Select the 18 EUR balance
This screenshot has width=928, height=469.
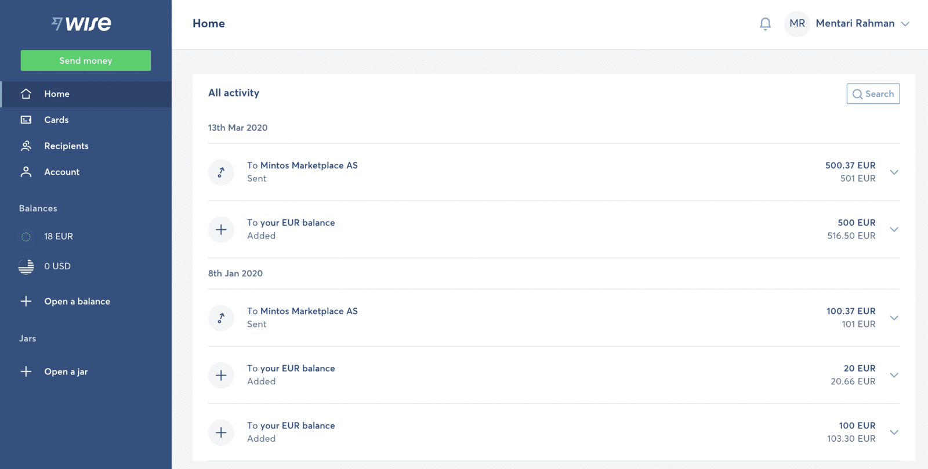[59, 237]
